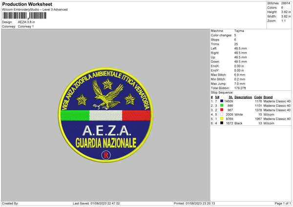The height and width of the screenshot is (207, 293).
Task: Click the navy blue thread swatch
Action: (x=222, y=101)
